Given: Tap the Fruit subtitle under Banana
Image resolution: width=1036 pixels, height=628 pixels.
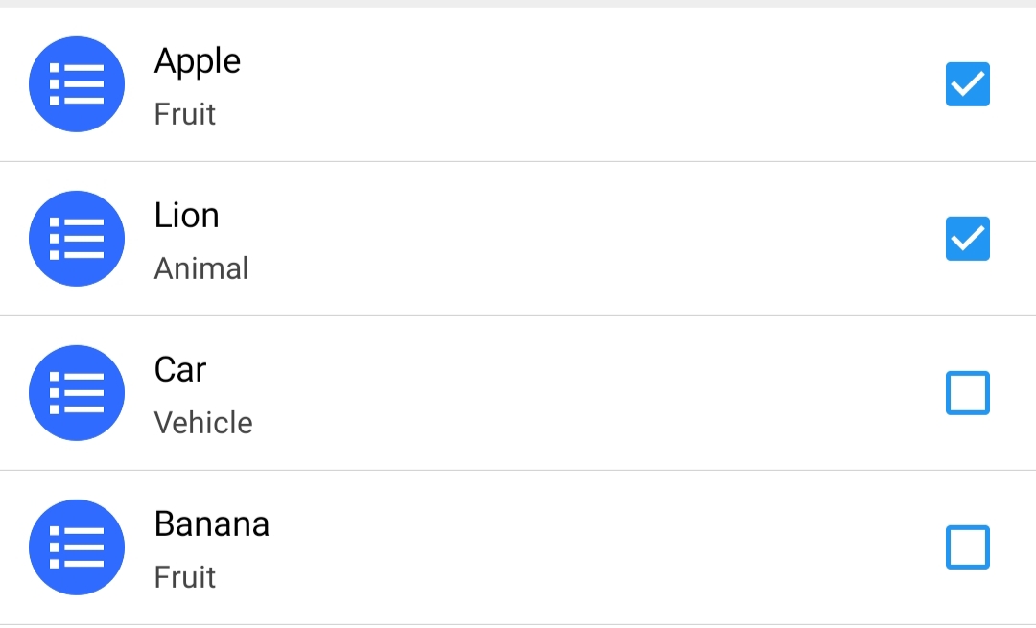Looking at the screenshot, I should (185, 577).
